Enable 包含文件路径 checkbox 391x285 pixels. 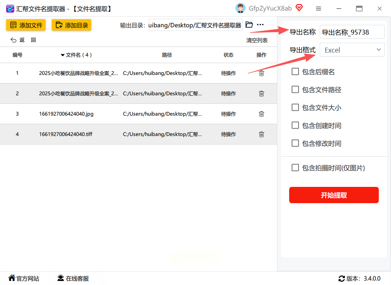coord(295,90)
